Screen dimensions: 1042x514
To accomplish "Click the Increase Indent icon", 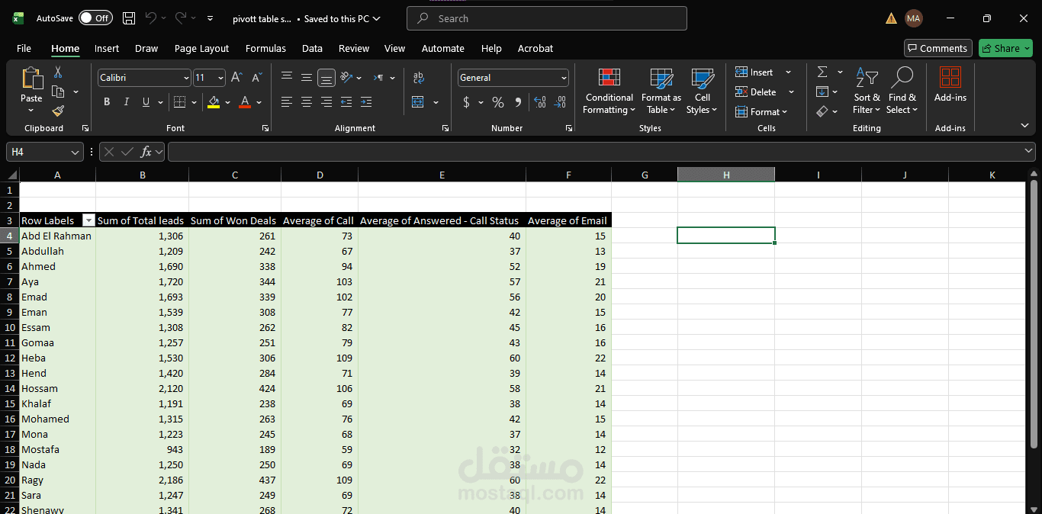I will pos(366,102).
